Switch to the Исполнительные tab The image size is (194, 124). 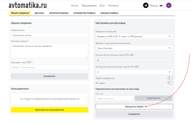59,13
